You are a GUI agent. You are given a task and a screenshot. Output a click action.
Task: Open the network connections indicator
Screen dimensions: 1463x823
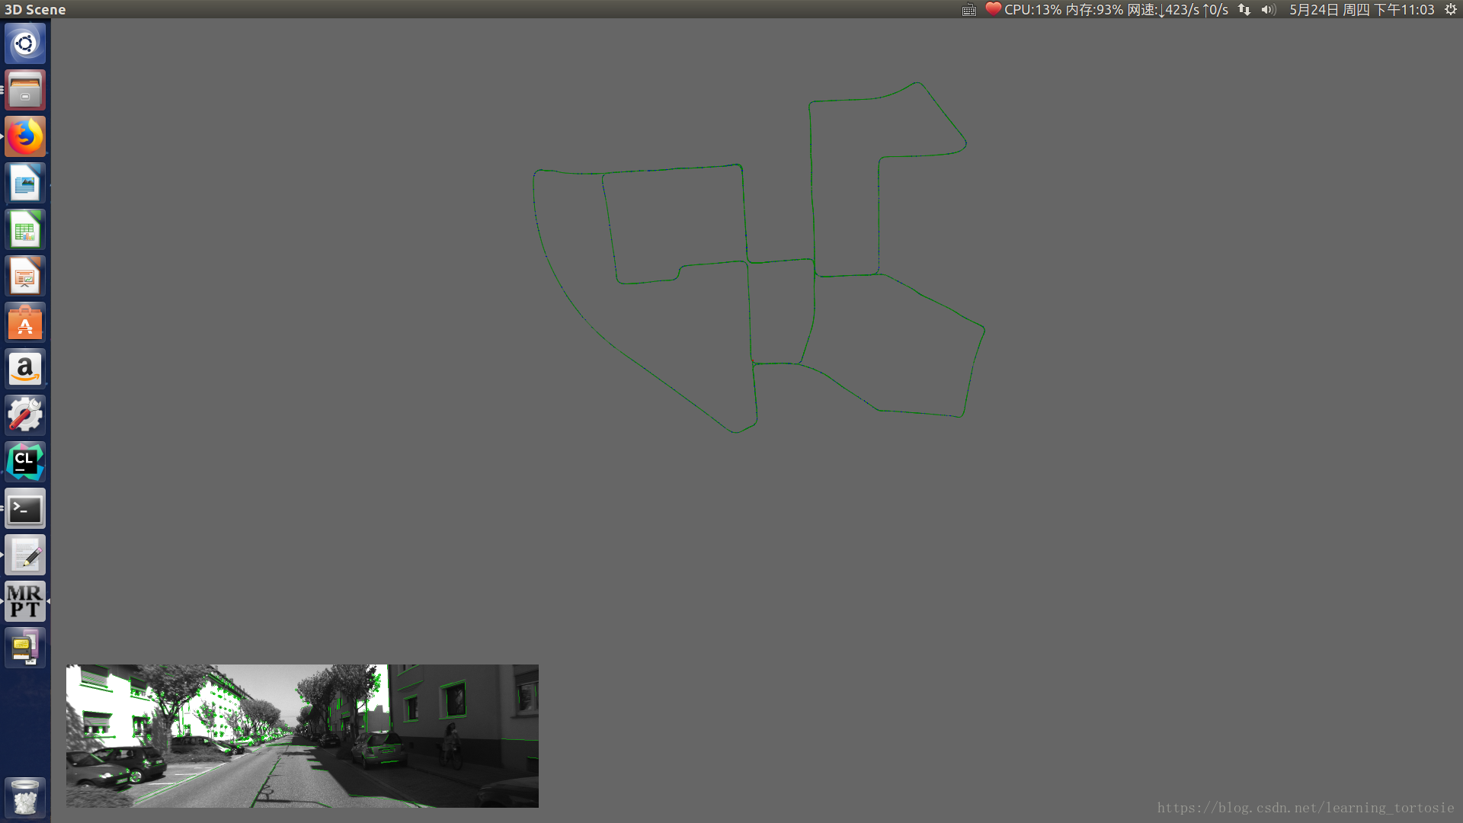pos(1244,10)
